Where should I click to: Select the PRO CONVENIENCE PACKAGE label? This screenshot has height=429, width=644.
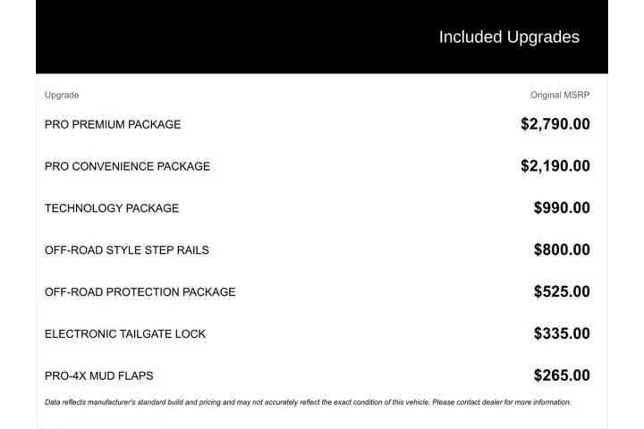pyautogui.click(x=127, y=166)
